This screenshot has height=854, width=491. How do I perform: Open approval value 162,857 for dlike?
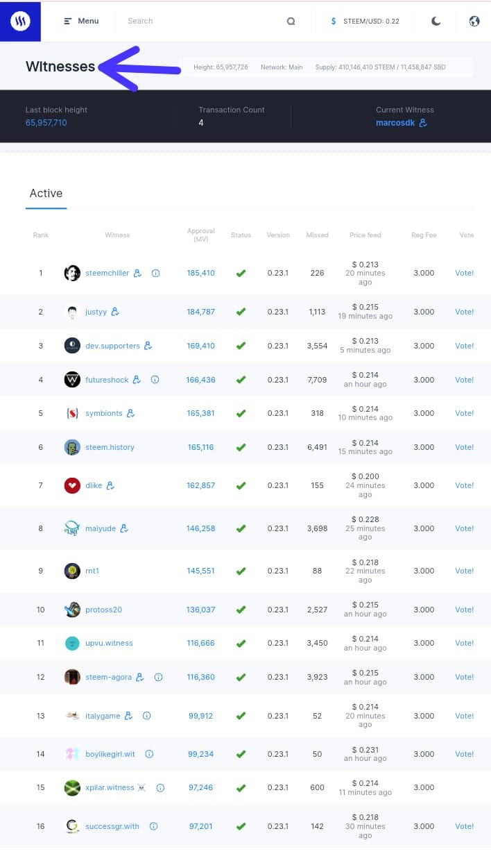tap(200, 485)
